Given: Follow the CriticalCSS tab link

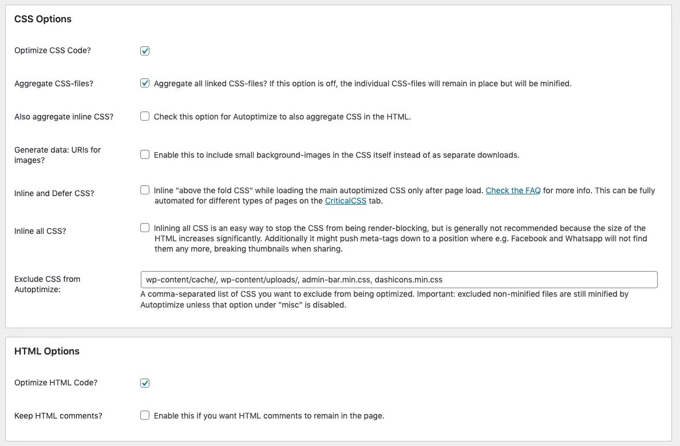Looking at the screenshot, I should click(x=345, y=201).
